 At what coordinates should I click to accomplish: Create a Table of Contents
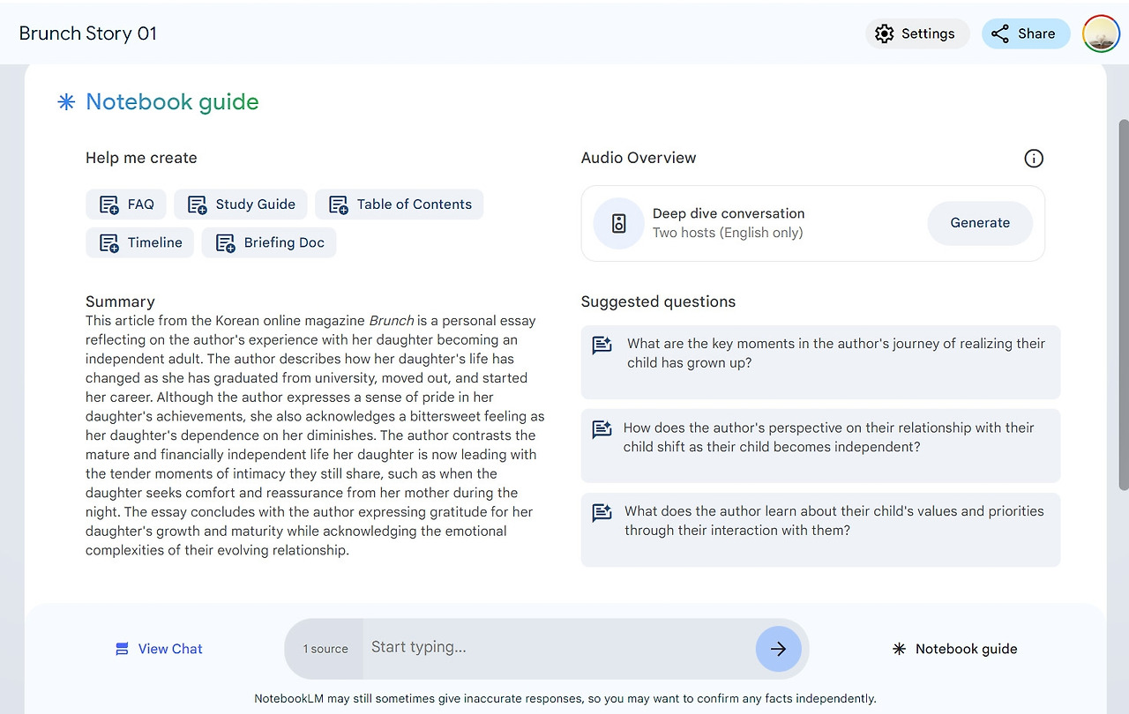400,205
